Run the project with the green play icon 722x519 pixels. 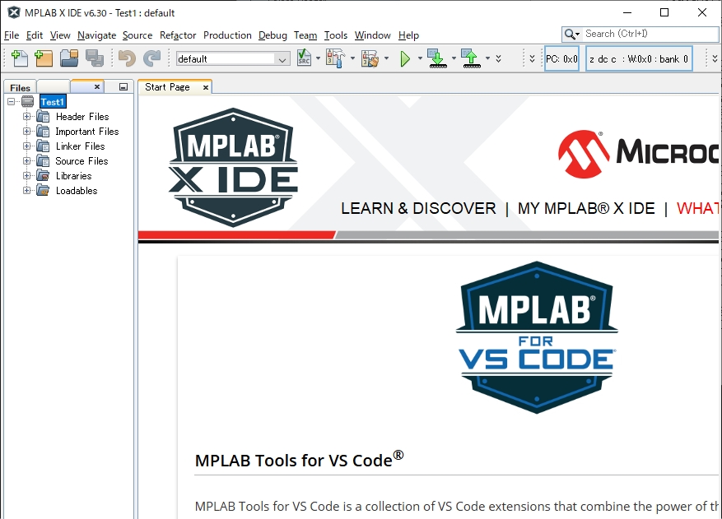point(405,58)
